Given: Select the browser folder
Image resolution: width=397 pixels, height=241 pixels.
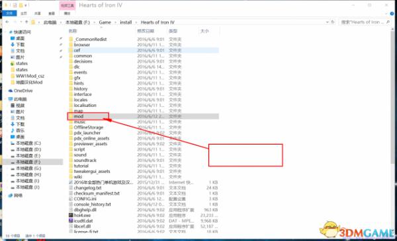Looking at the screenshot, I should pyautogui.click(x=82, y=45).
